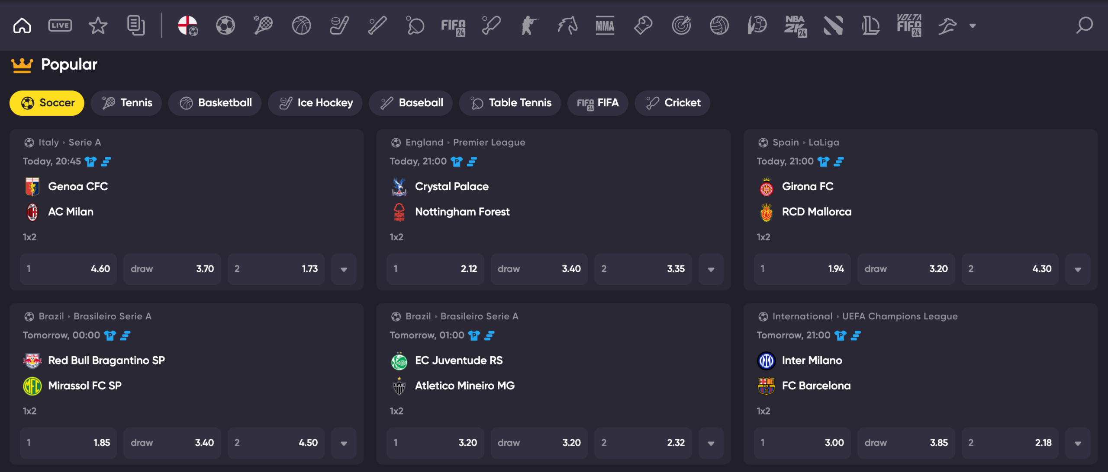Switch to the Ice Hockey tab
This screenshot has height=472, width=1108.
pos(315,103)
